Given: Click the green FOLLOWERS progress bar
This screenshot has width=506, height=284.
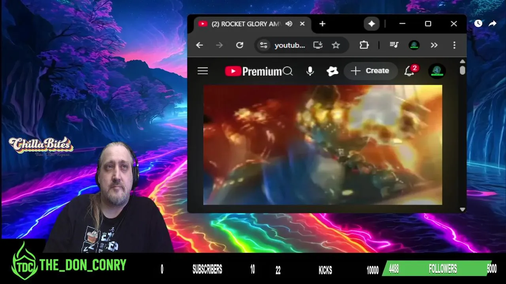Looking at the screenshot, I should pos(437,269).
